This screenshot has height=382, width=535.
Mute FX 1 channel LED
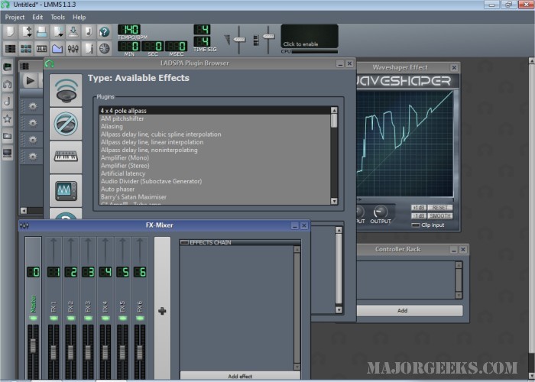53,319
